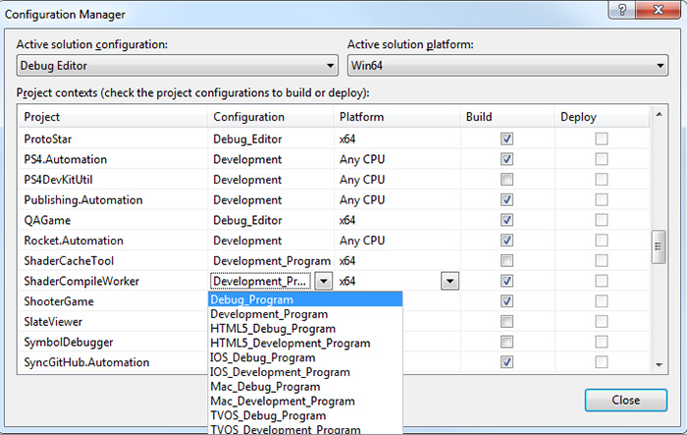
Task: Click the vertical scrollbar thumb
Action: (659, 246)
